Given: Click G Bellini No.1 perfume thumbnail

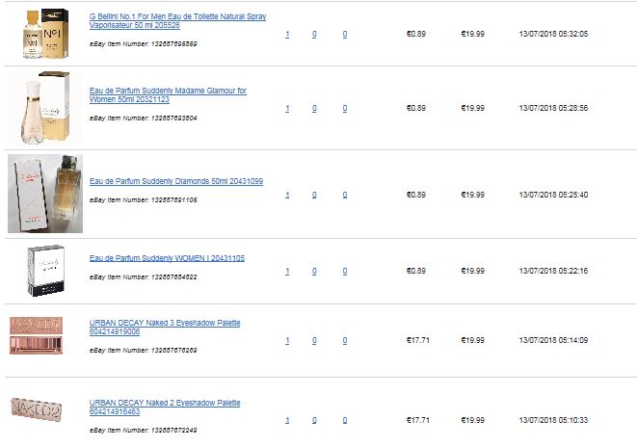Looking at the screenshot, I should tap(45, 34).
